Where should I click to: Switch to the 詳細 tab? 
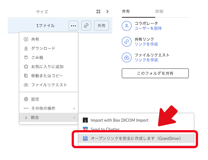159,11
